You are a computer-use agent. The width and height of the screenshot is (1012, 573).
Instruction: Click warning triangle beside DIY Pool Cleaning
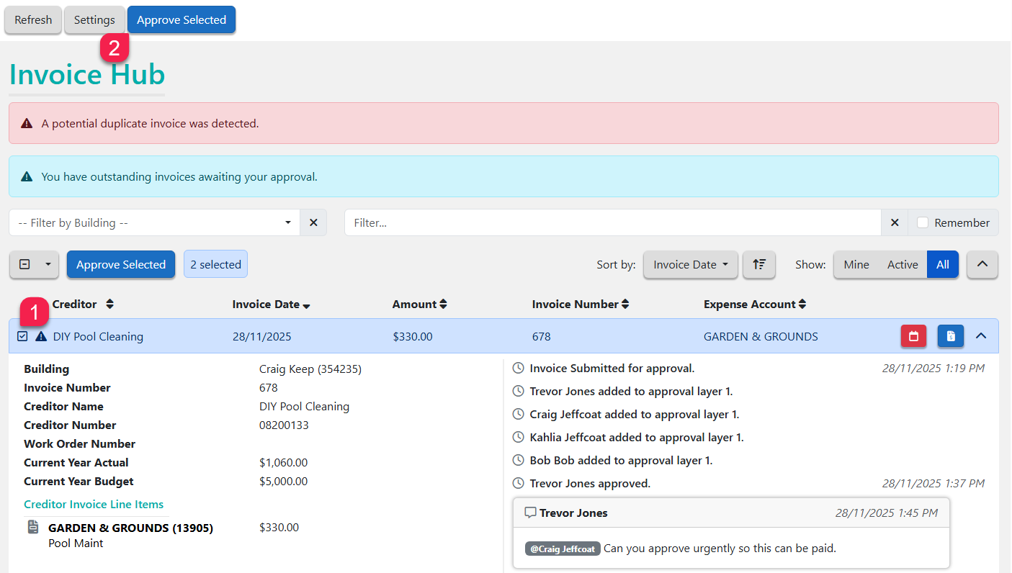pyautogui.click(x=41, y=336)
